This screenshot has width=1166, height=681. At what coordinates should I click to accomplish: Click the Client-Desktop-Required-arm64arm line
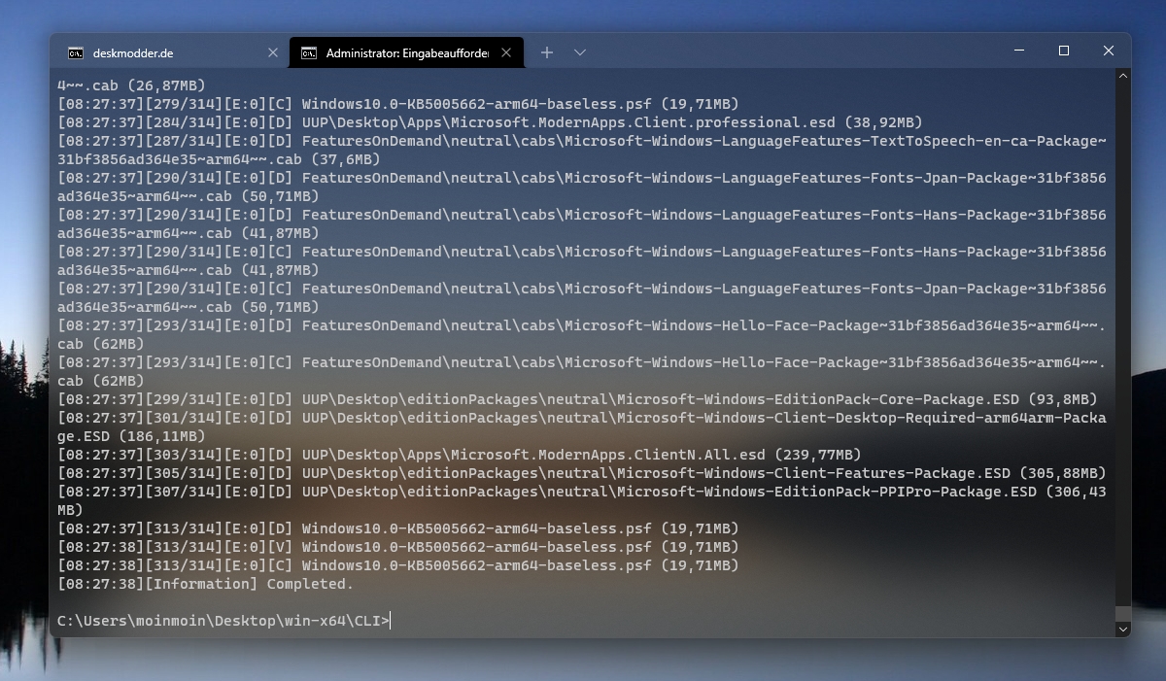(x=582, y=426)
